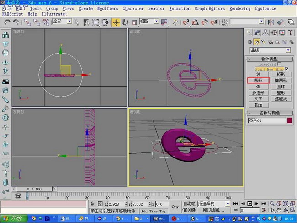Activate the Select and Scale tool

click(x=134, y=22)
